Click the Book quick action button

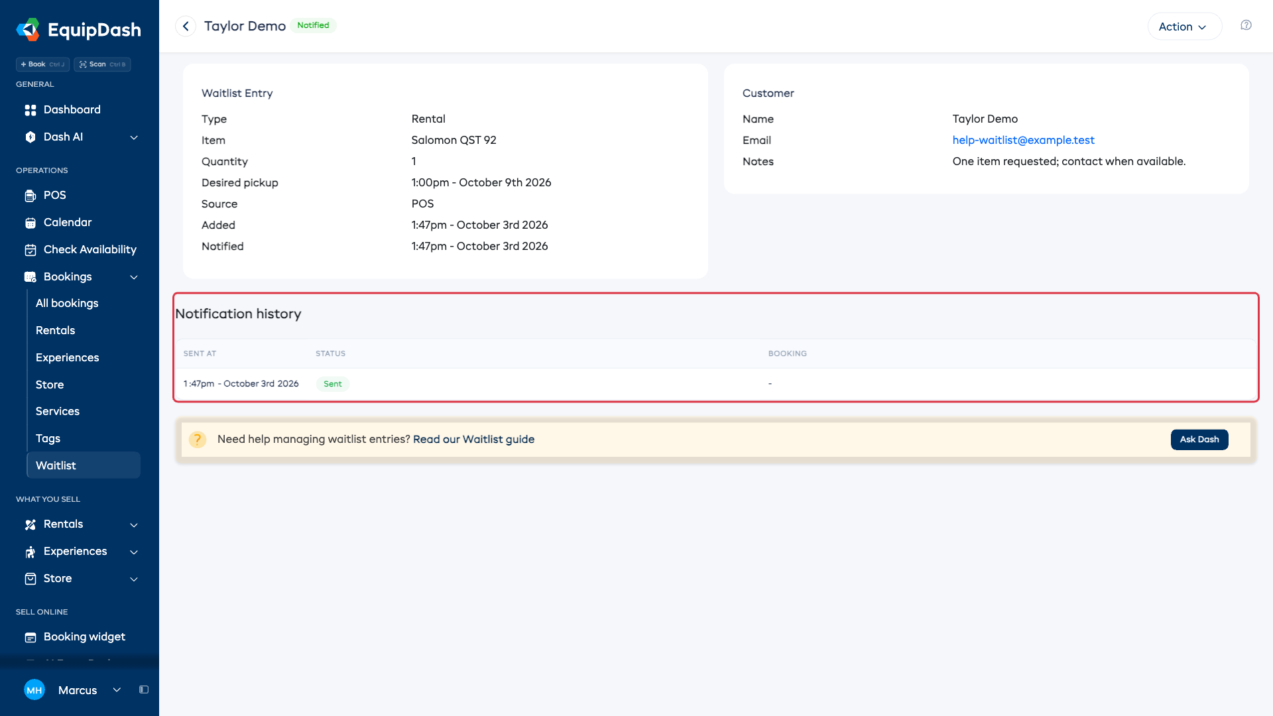coord(42,64)
